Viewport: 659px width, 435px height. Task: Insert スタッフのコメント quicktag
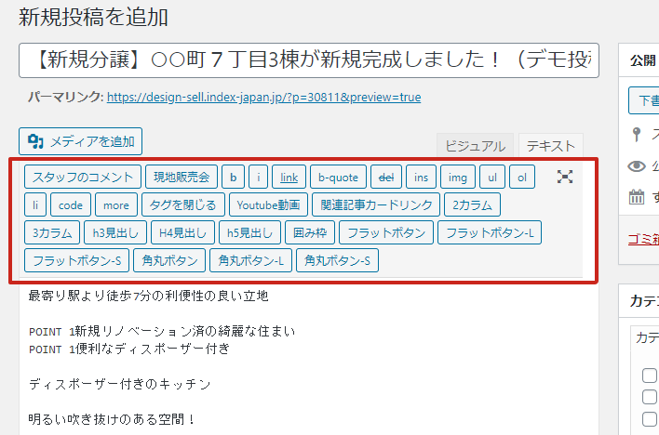pos(83,177)
